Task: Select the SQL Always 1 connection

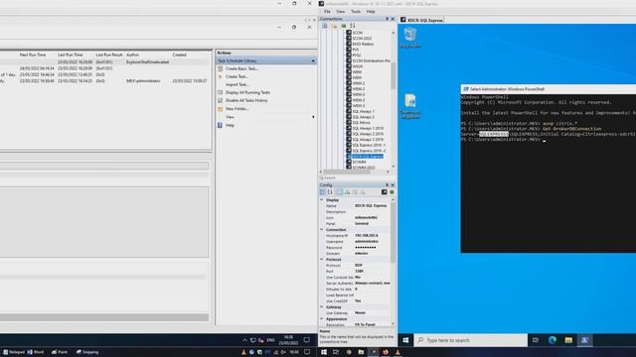Action: (363, 111)
